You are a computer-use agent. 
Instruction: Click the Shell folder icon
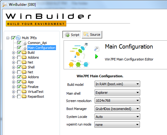tap(24, 67)
